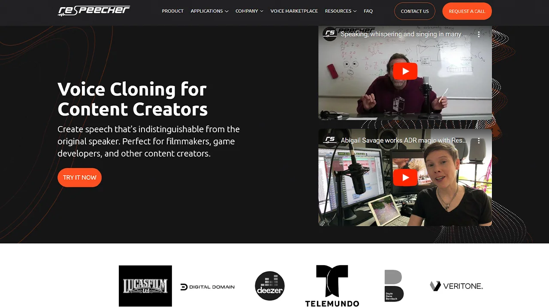The image size is (549, 308).
Task: Click the Lucasfilm Ltd logo
Action: tap(145, 286)
